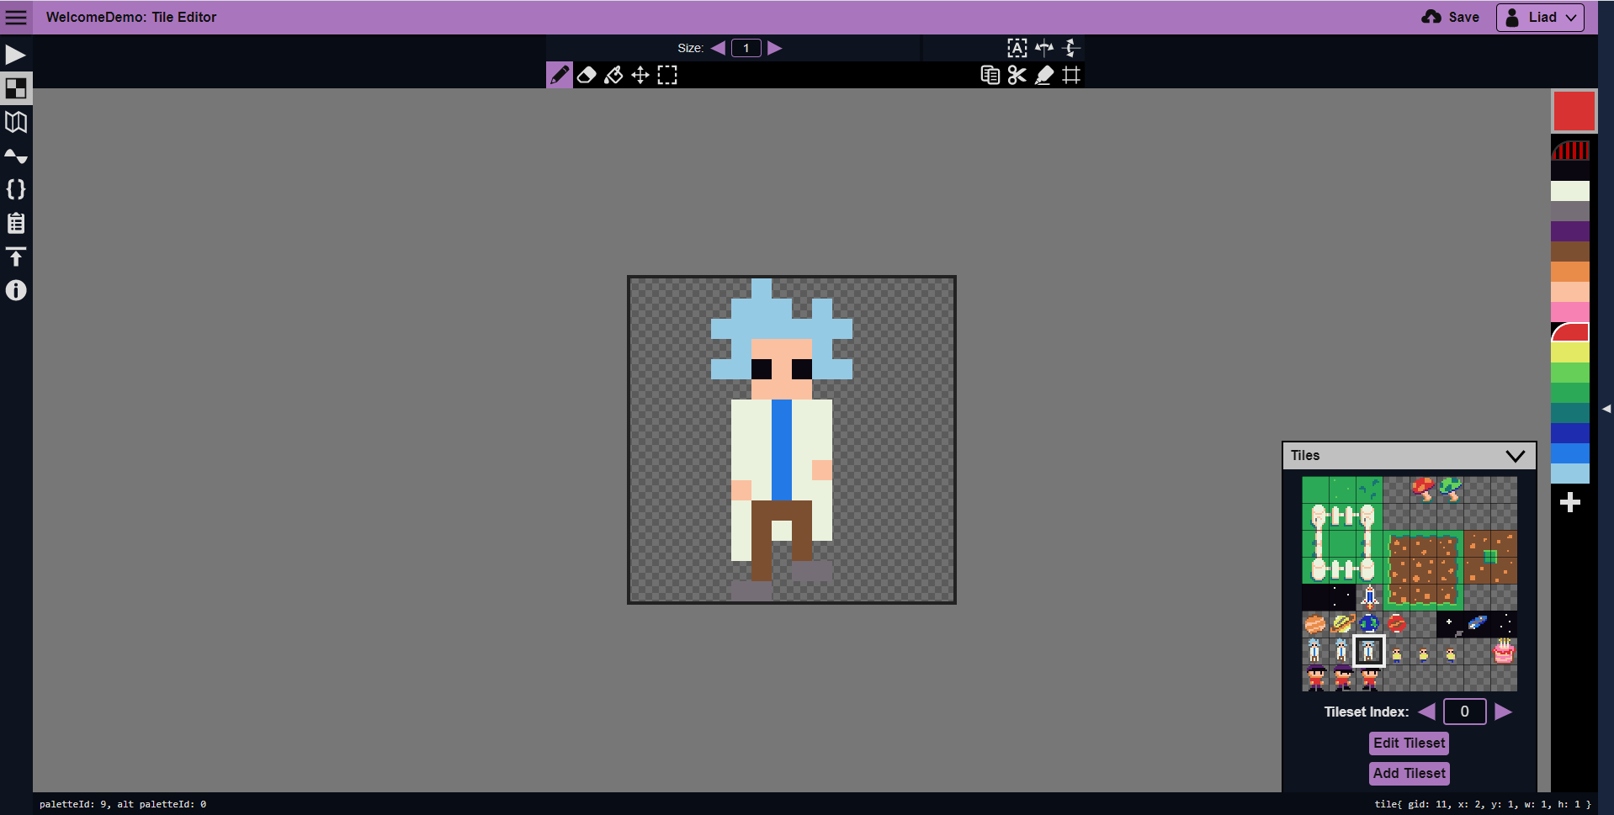1614x815 pixels.
Task: Click the select-all icon
Action: 1017,48
